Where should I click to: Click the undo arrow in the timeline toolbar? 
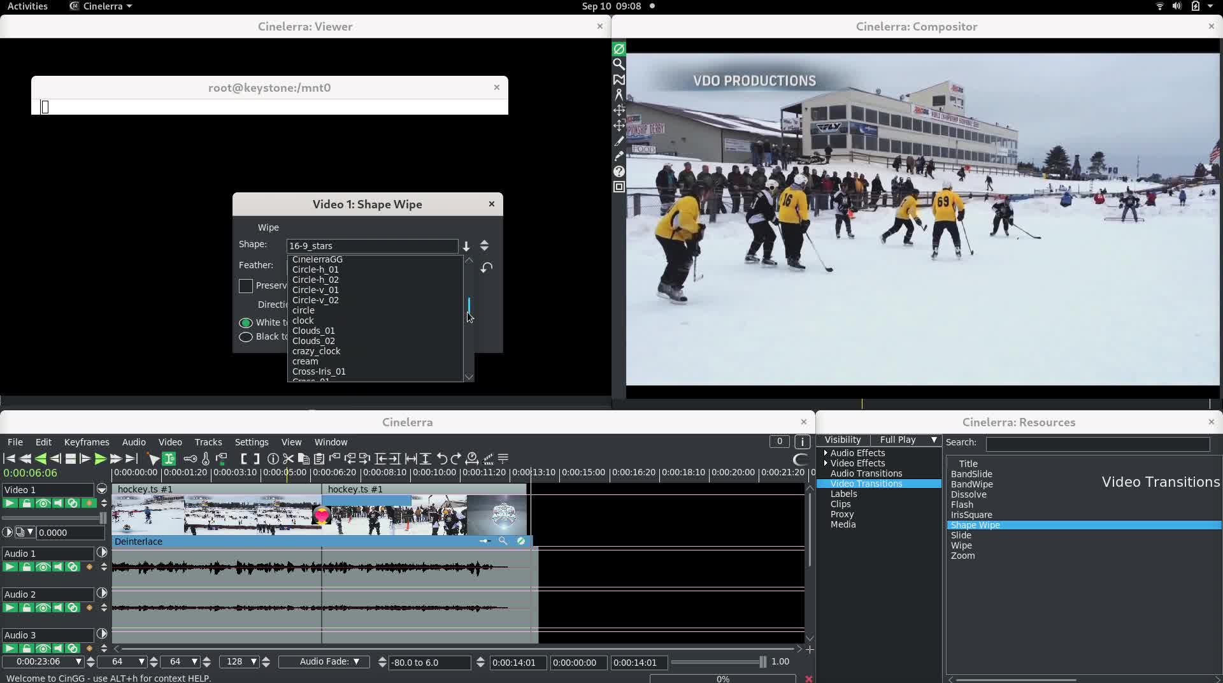tap(441, 459)
